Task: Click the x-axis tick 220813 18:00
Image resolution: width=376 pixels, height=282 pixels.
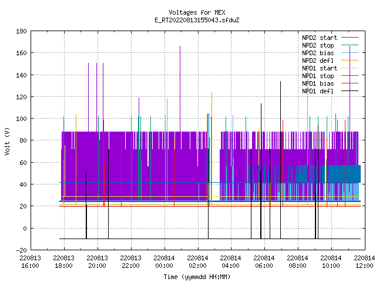Action: [x=64, y=262]
